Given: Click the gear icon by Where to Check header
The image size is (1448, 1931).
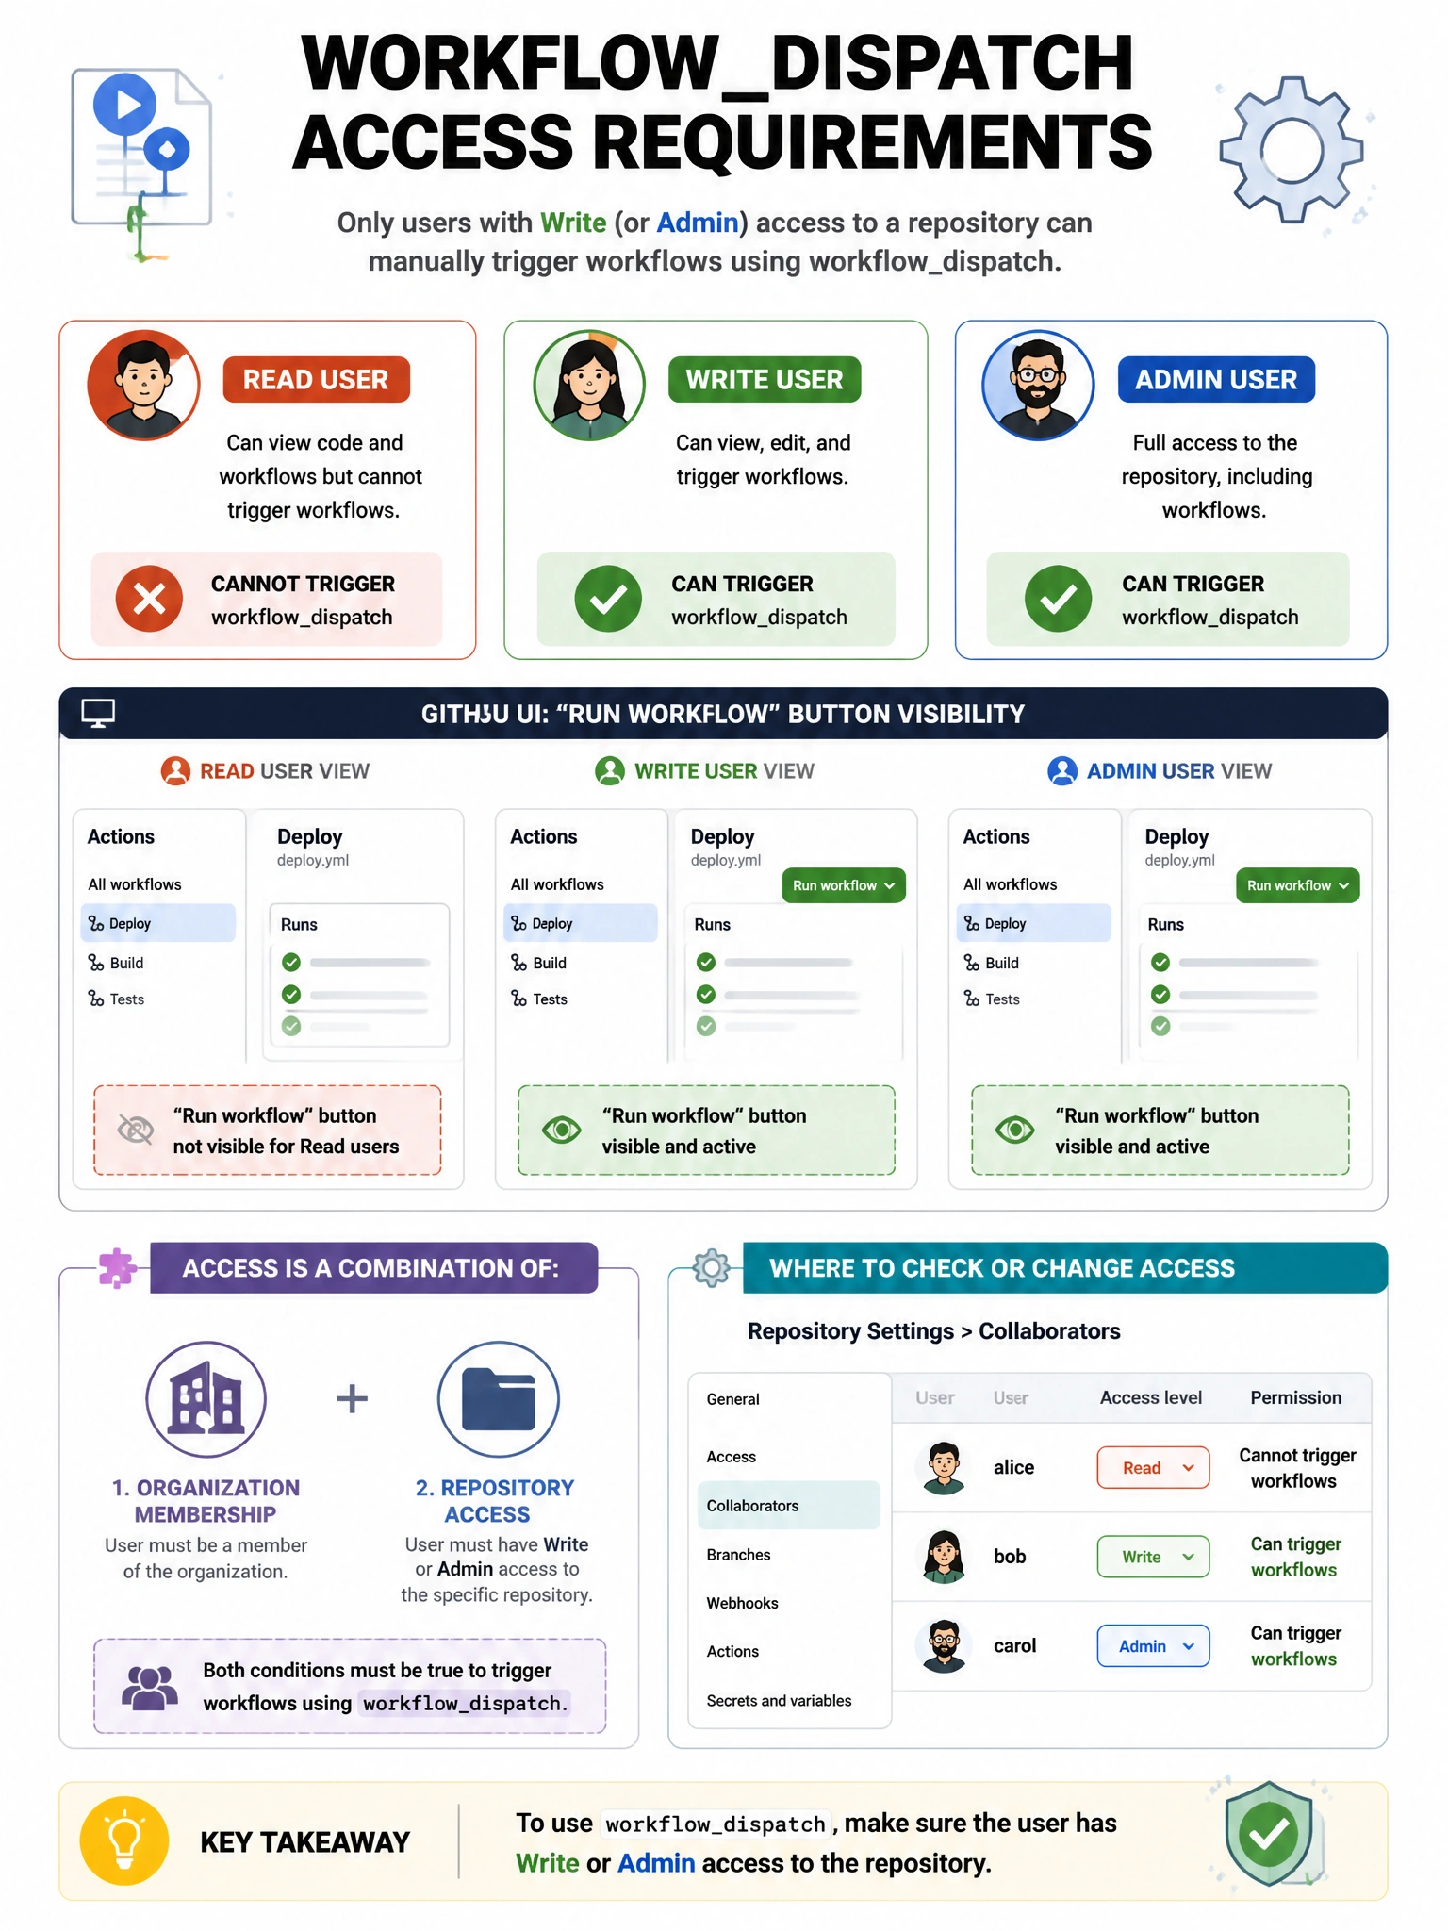Looking at the screenshot, I should (x=711, y=1268).
